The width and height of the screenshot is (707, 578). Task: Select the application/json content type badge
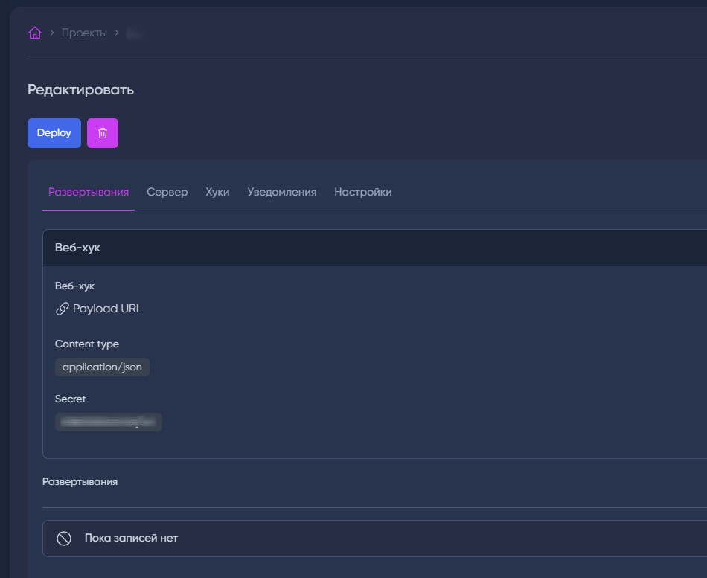click(103, 367)
